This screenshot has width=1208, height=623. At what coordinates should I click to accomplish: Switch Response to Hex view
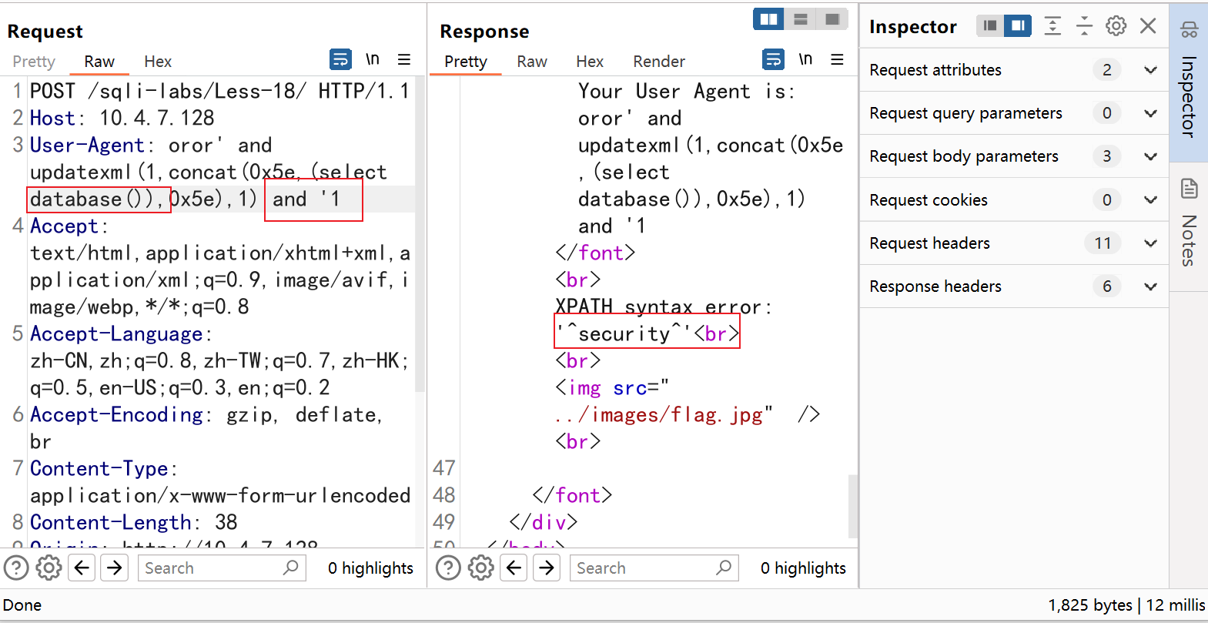590,62
